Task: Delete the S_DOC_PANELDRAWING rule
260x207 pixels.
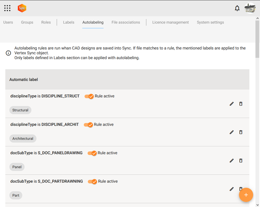Action: pyautogui.click(x=241, y=161)
